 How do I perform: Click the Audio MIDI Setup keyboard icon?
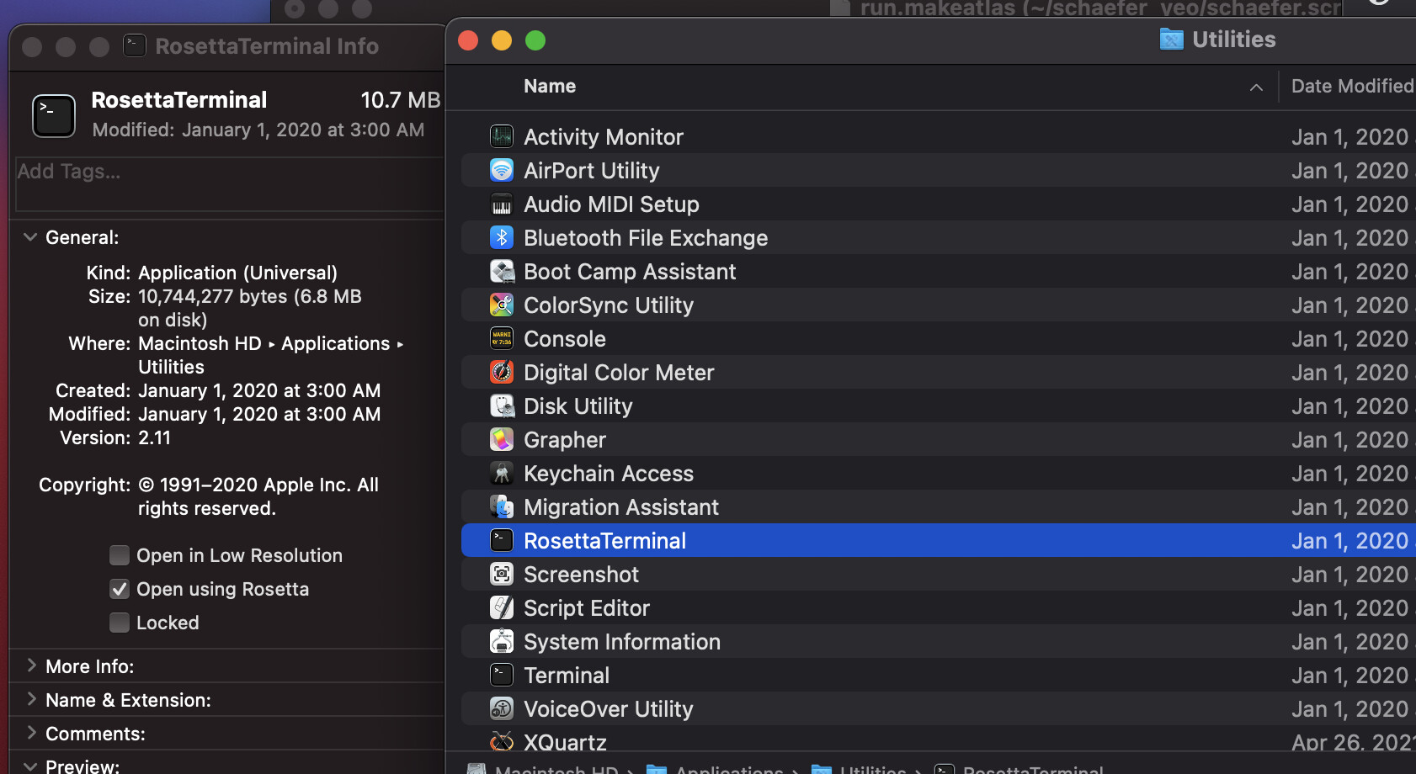point(502,204)
